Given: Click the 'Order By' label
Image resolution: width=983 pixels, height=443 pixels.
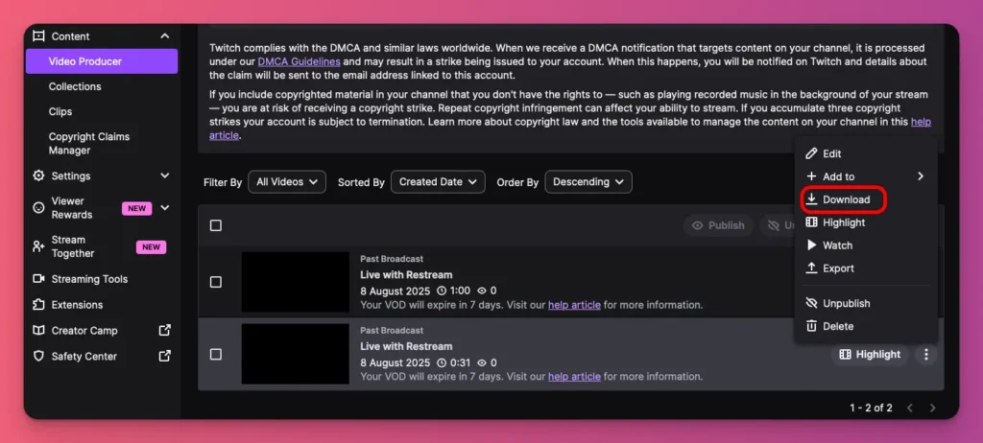Looking at the screenshot, I should pyautogui.click(x=517, y=182).
